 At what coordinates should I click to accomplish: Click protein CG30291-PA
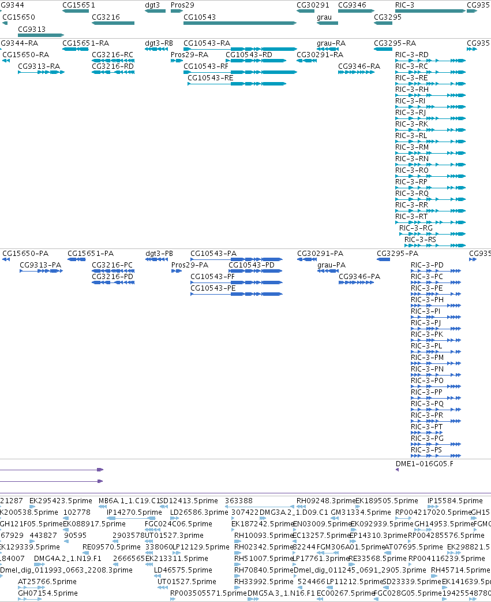point(320,254)
